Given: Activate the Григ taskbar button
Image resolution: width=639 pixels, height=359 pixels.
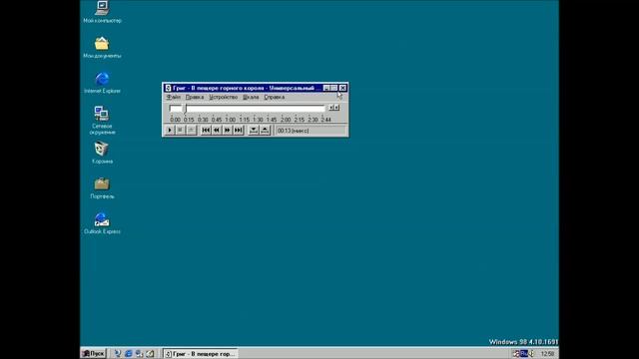Looking at the screenshot, I should [200, 354].
